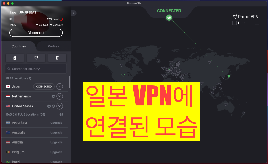
Task: Click the Japan flag icon
Action: (x=8, y=86)
